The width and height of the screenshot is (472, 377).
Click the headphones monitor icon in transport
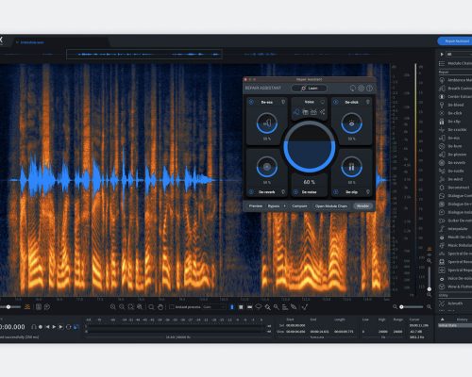tap(34, 327)
